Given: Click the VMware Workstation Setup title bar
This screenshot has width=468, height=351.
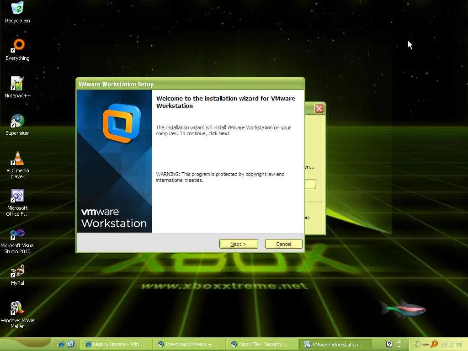Looking at the screenshot, I should click(x=190, y=84).
